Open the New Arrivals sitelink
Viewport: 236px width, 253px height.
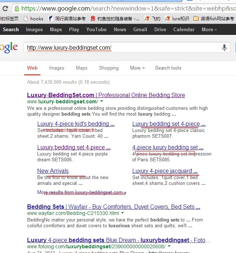[53, 171]
